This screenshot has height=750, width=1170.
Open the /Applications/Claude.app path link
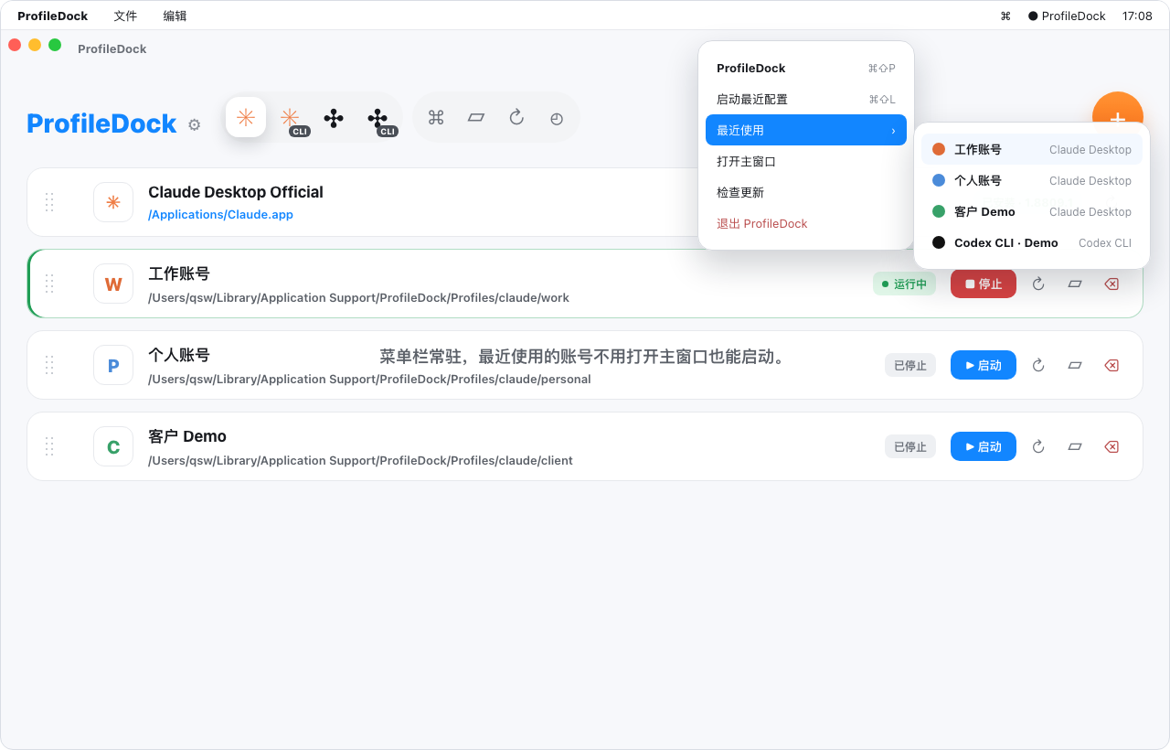point(220,215)
